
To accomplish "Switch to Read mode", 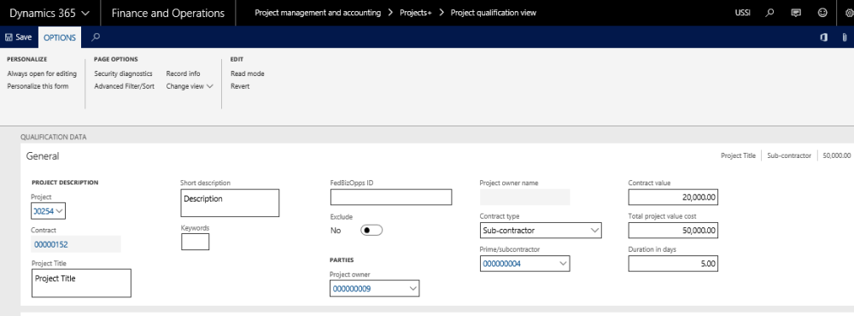I will click(248, 73).
